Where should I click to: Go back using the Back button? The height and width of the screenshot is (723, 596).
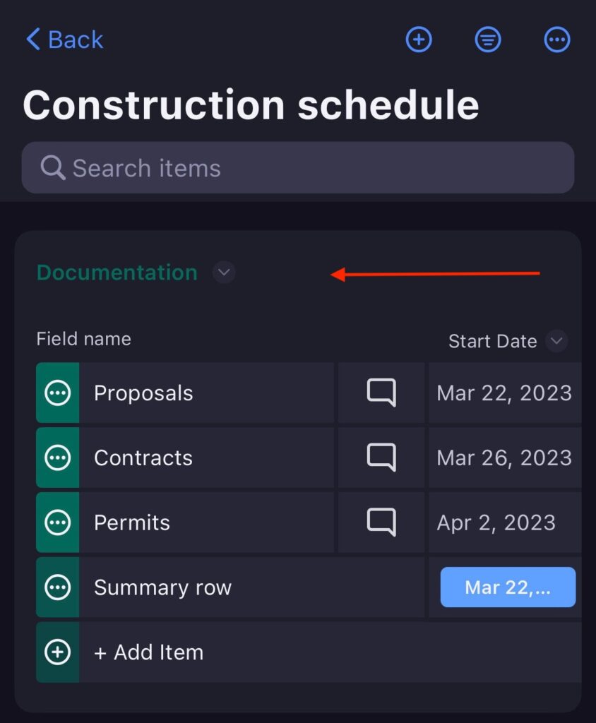[65, 40]
